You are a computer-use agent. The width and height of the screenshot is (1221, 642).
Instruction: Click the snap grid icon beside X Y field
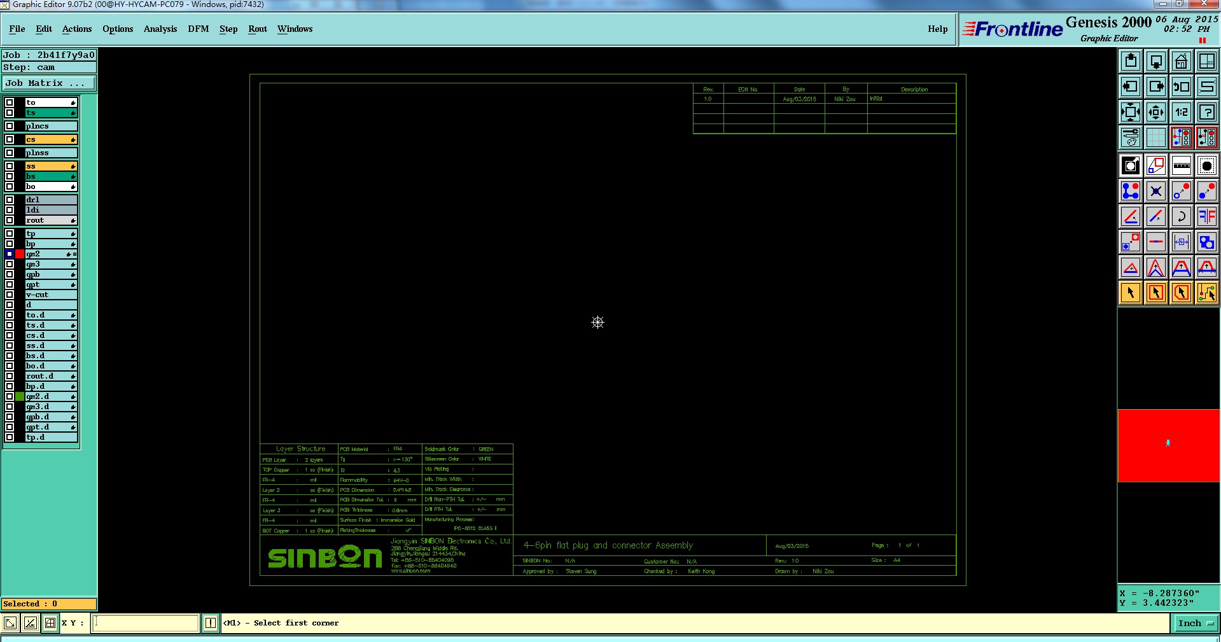pyautogui.click(x=50, y=623)
